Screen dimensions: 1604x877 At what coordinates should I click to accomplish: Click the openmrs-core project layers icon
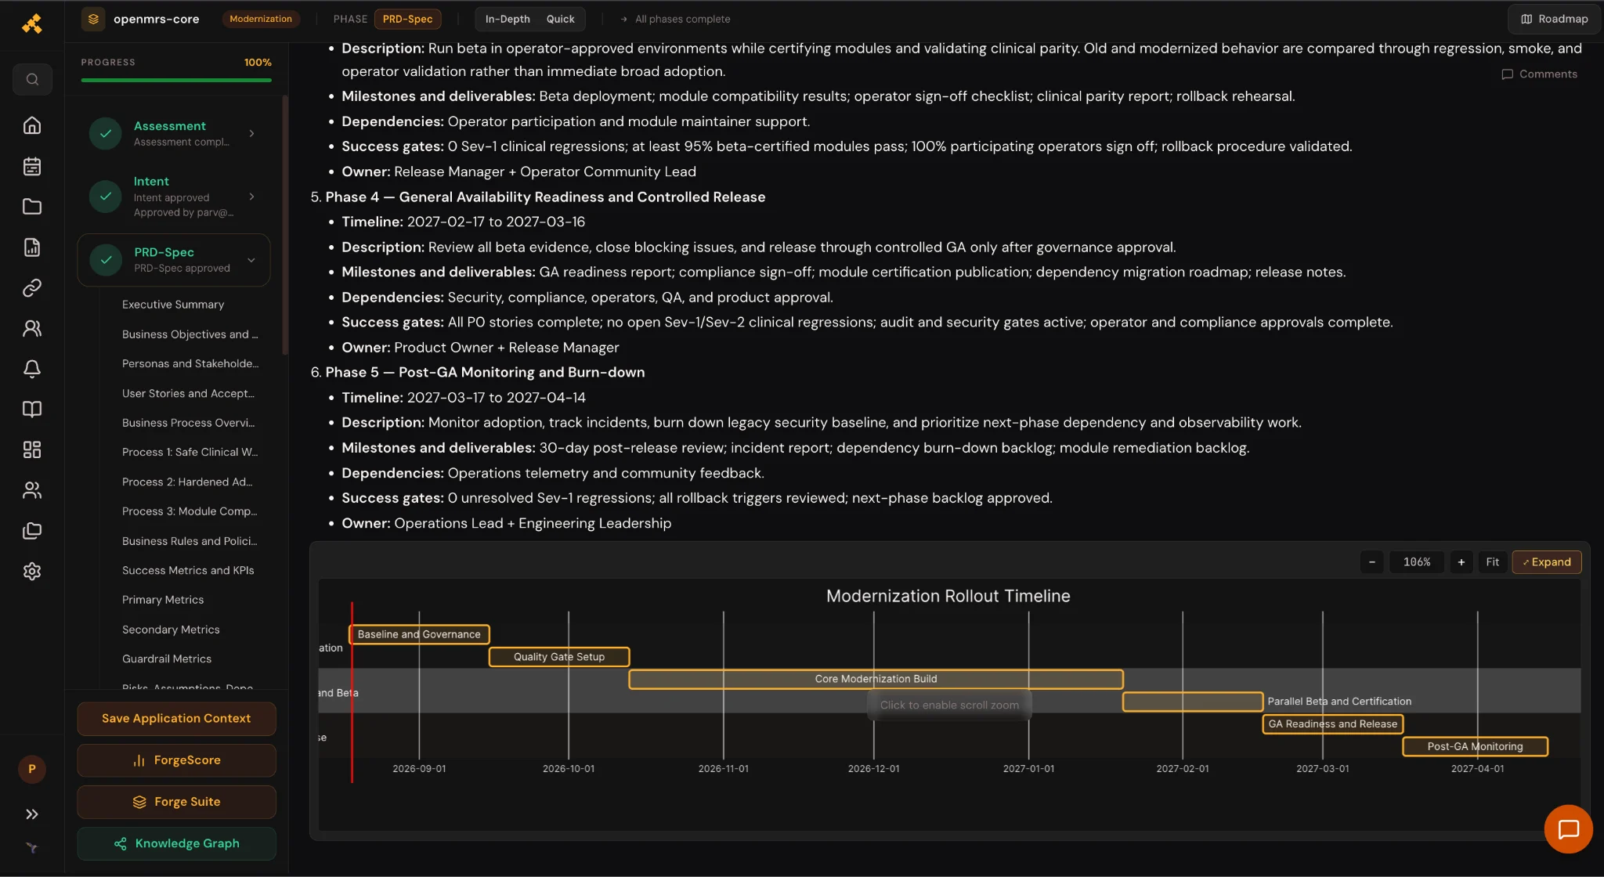(x=93, y=19)
